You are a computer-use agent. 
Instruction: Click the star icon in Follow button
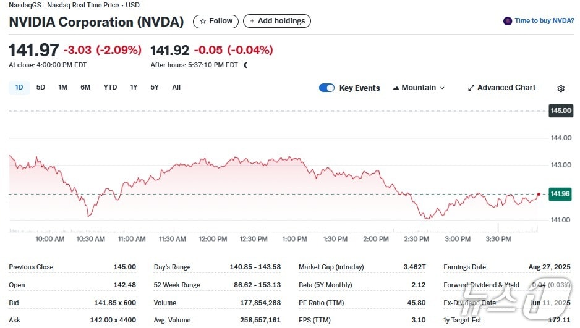pyautogui.click(x=202, y=21)
